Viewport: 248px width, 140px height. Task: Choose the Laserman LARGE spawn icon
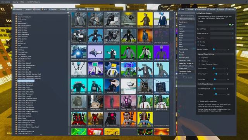[128, 53]
